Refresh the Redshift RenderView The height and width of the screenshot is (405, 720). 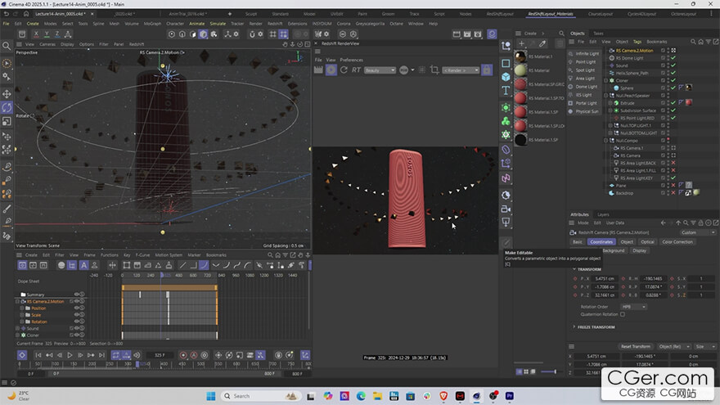(x=344, y=70)
